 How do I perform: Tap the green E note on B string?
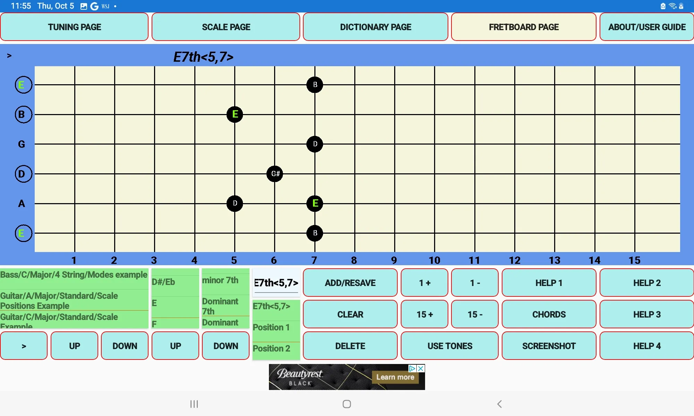tap(235, 114)
